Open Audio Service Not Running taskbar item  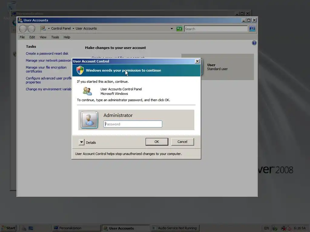175,228
